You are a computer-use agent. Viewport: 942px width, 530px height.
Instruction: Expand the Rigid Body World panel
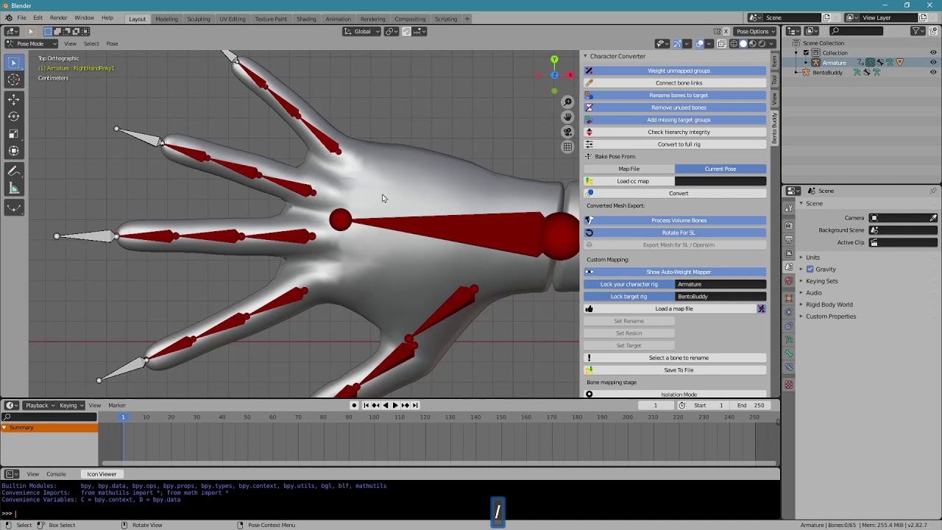829,305
